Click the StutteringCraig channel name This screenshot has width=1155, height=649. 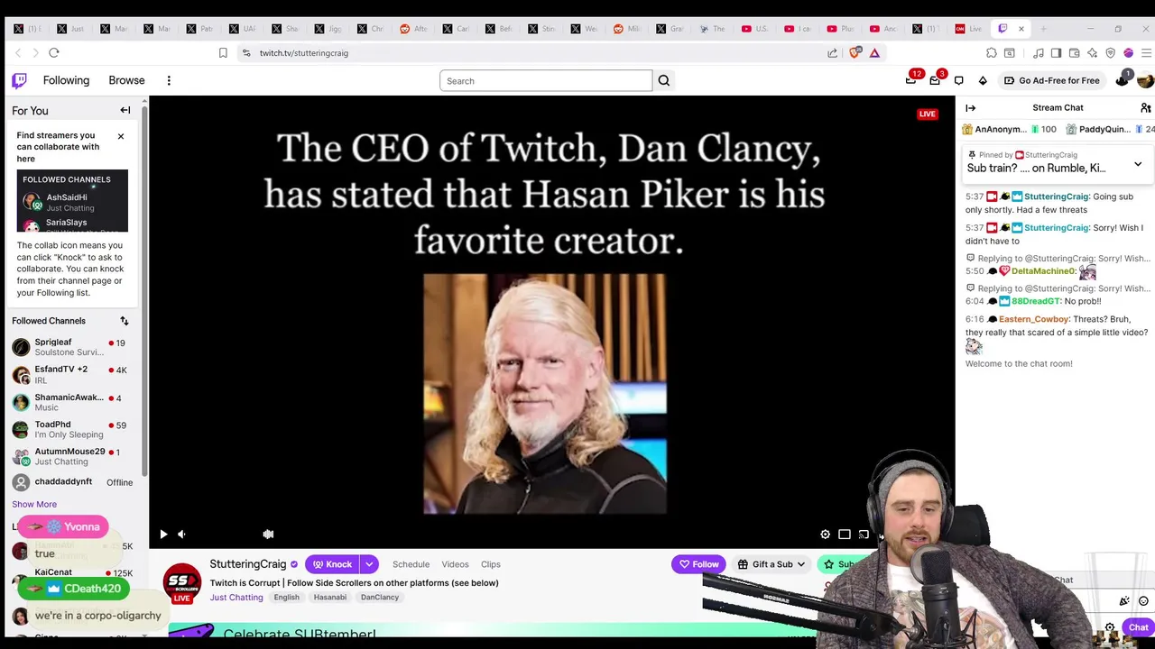tap(247, 564)
